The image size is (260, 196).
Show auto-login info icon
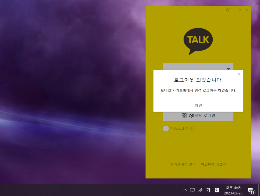(x=192, y=128)
